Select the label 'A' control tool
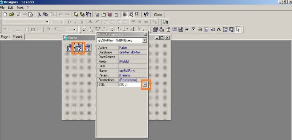Viewport: 292px width, 140px height. (x=219, y=29)
